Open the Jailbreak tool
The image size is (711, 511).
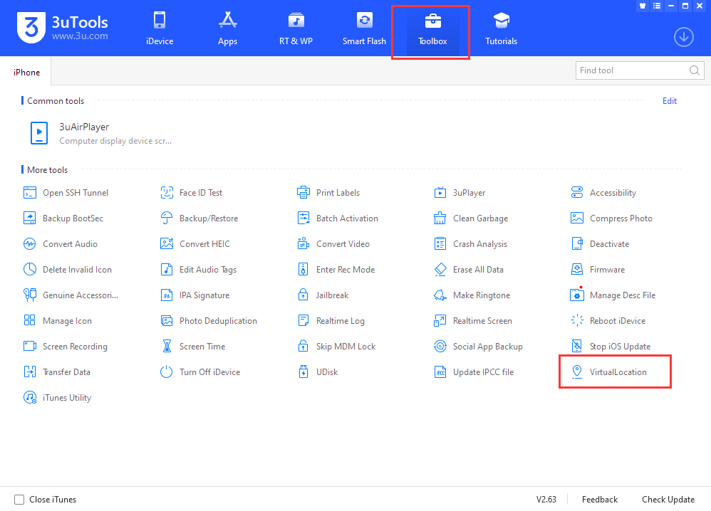point(332,295)
